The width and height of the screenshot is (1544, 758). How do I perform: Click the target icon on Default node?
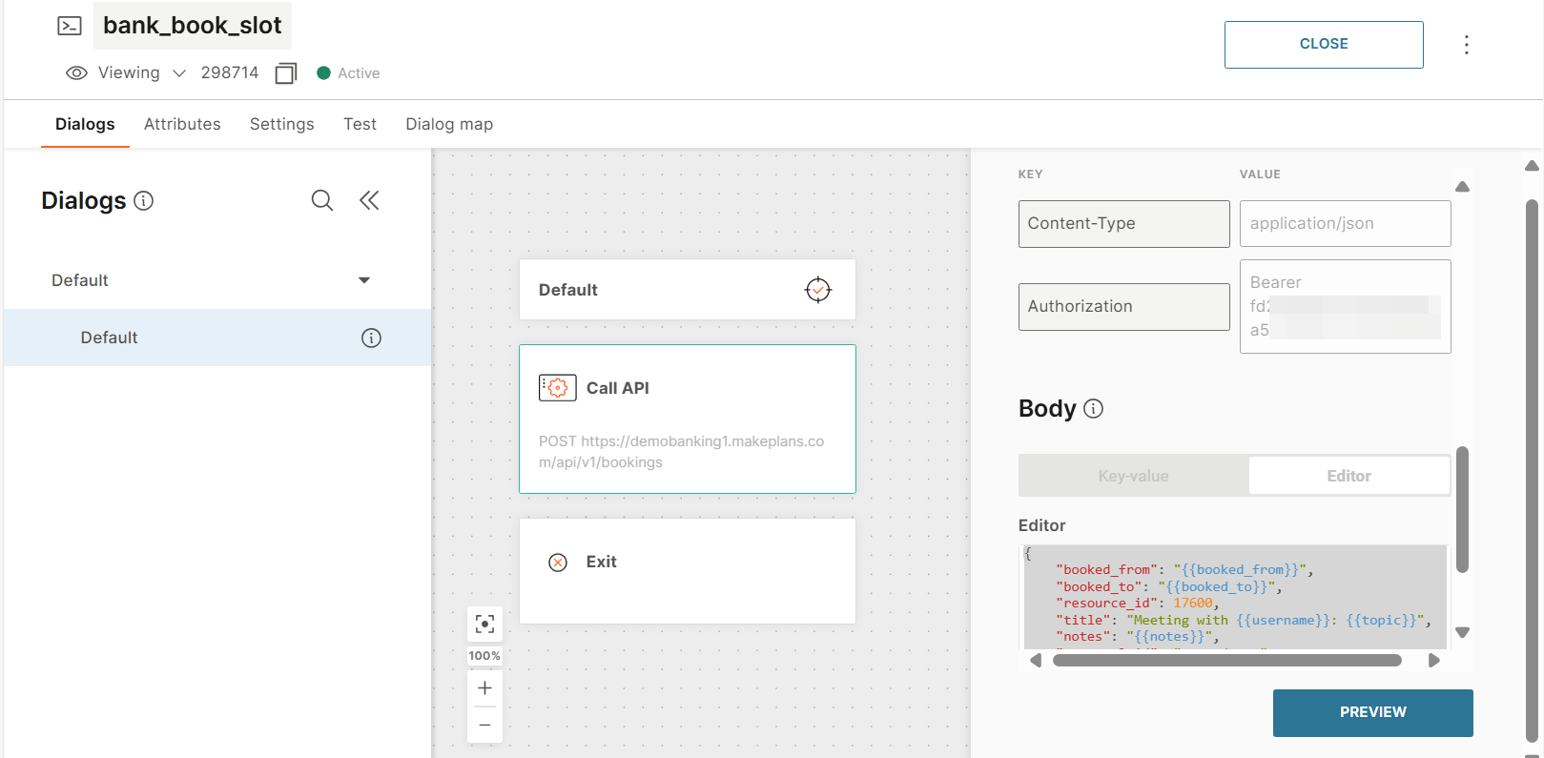pos(818,290)
